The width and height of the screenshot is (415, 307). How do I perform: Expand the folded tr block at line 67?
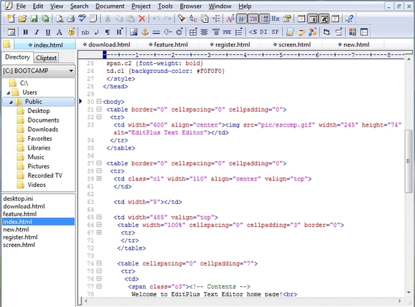click(x=99, y=233)
